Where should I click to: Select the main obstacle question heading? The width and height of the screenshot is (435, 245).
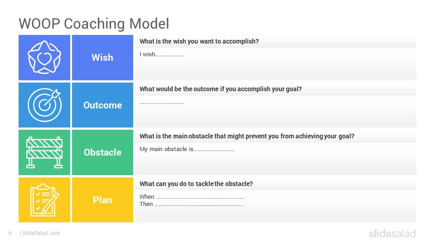247,136
